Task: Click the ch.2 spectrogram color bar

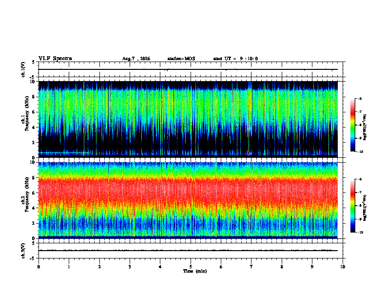Action: 352,206
